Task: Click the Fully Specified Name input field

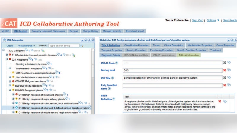Action: coord(172,85)
